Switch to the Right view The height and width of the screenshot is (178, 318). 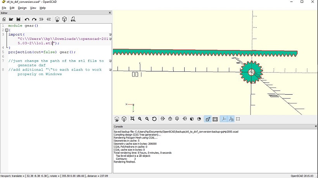tap(162, 119)
